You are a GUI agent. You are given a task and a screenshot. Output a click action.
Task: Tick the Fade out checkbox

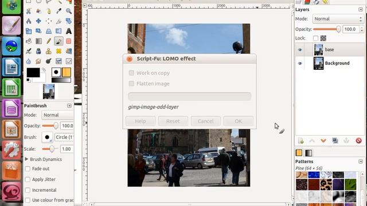point(28,169)
